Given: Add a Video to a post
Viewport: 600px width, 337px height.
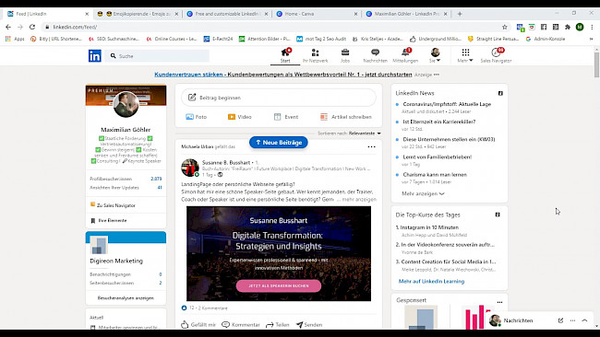Looking at the screenshot, I should click(240, 117).
